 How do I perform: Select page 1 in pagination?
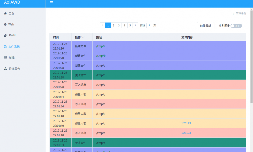[x=108, y=25]
